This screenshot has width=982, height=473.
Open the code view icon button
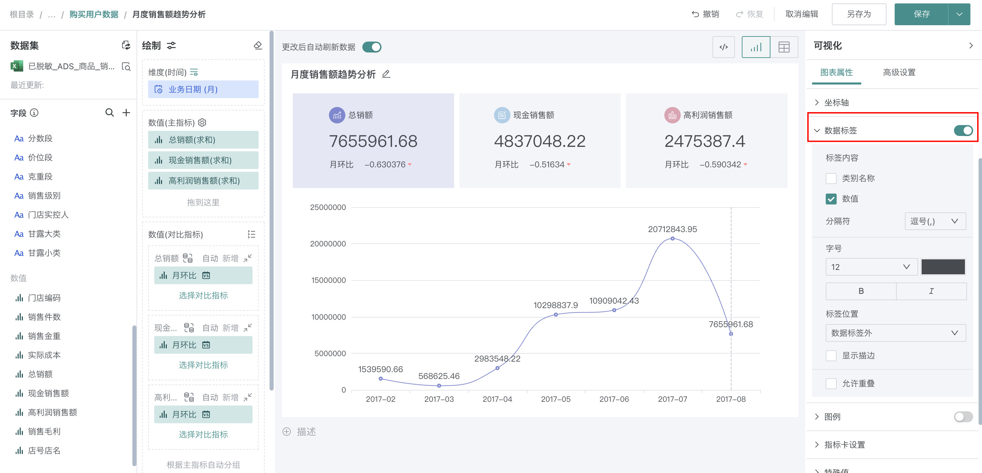click(x=723, y=47)
